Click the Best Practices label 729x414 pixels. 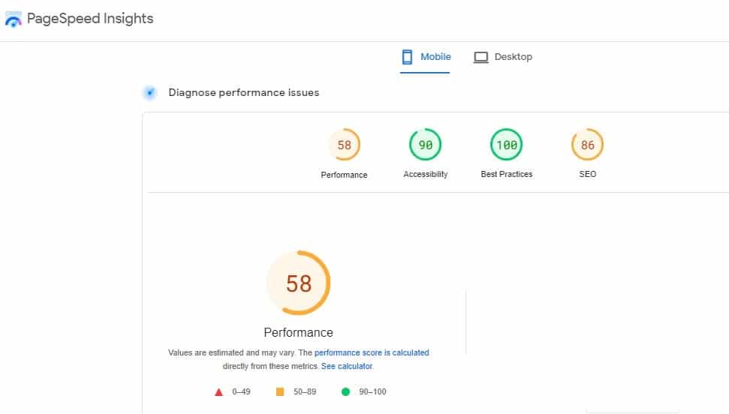coord(506,174)
